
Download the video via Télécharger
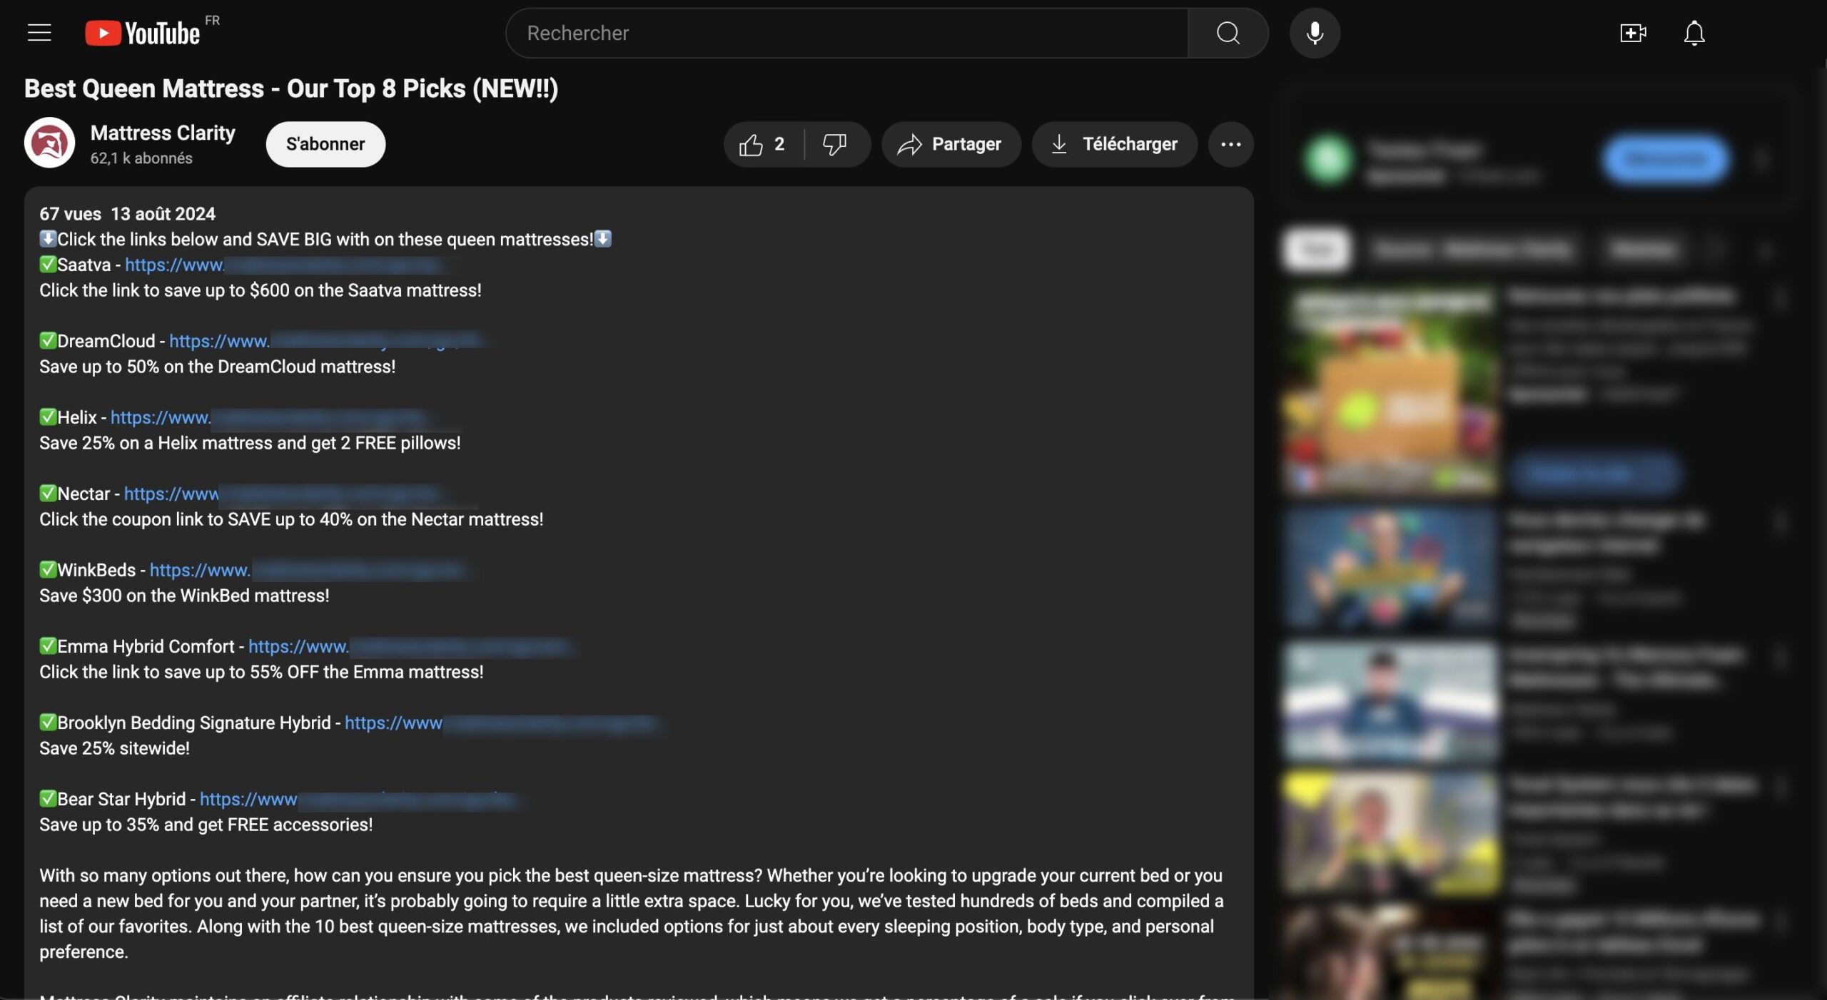(1114, 144)
